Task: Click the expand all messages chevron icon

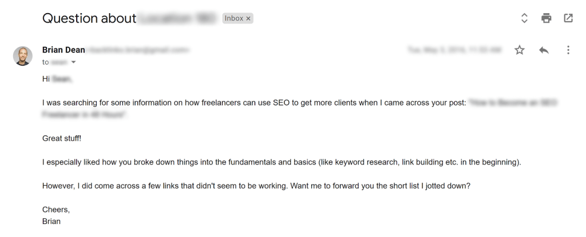Action: click(x=524, y=18)
